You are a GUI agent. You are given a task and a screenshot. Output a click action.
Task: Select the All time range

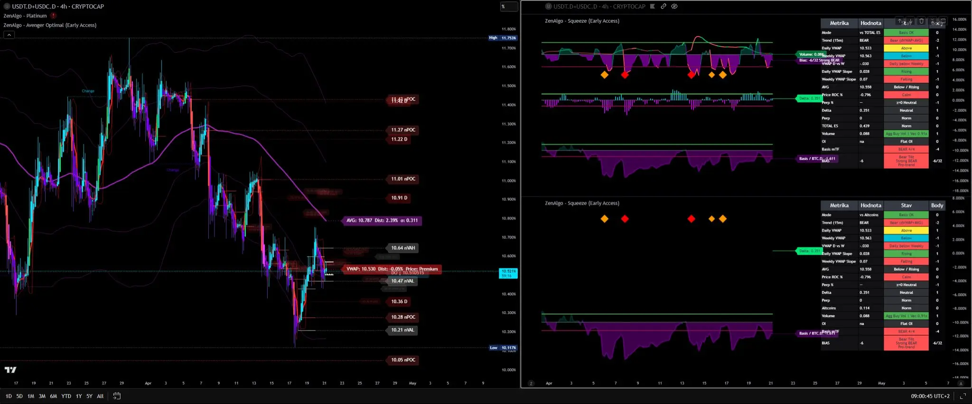click(100, 396)
